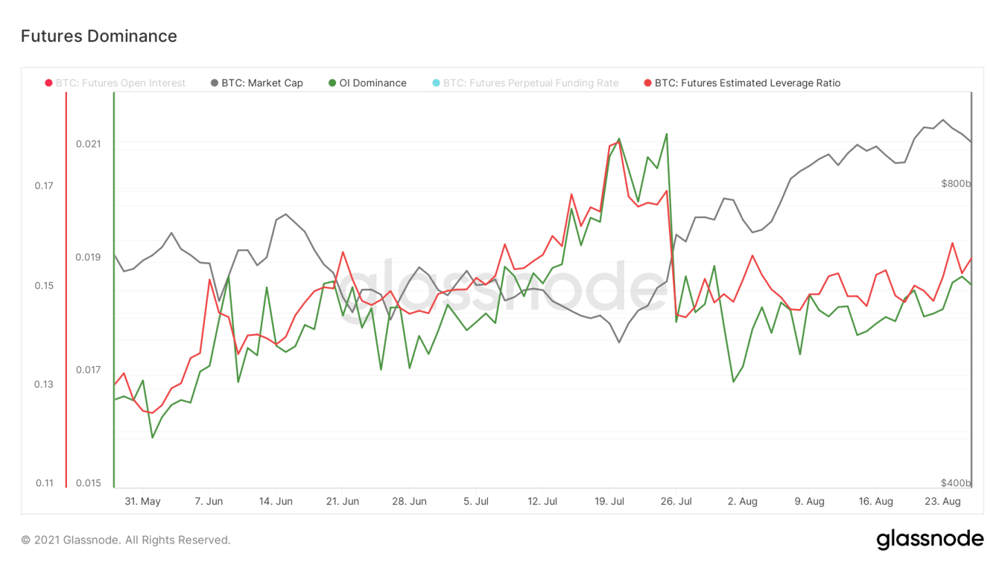Click the $800b market cap axis label
Screen dimensions: 1005x565
click(x=955, y=184)
